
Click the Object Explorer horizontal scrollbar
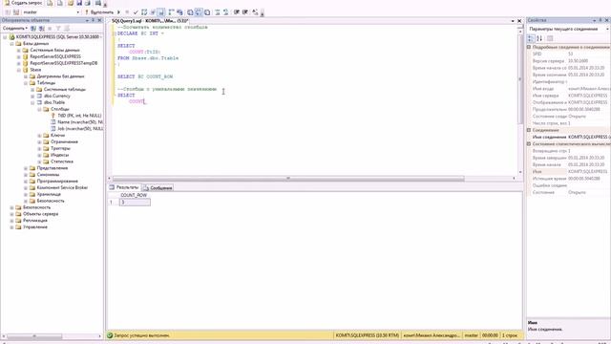pyautogui.click(x=34, y=335)
